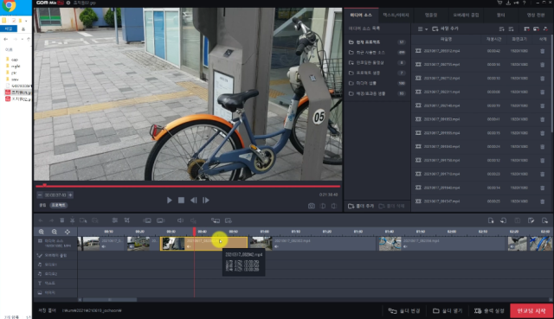Step back one frame
Viewport: 554px width, 319px height.
(194, 200)
